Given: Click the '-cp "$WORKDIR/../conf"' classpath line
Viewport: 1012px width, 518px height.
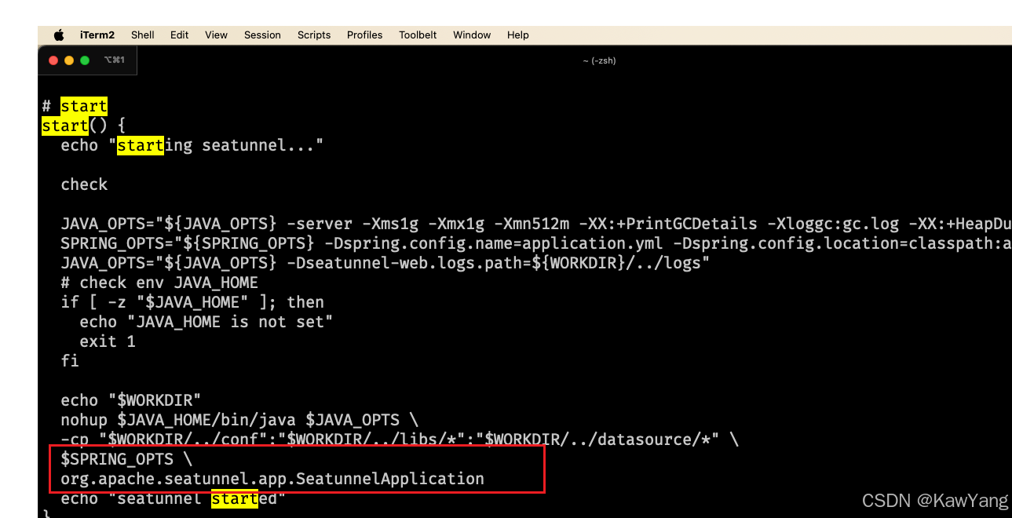Looking at the screenshot, I should 400,440.
